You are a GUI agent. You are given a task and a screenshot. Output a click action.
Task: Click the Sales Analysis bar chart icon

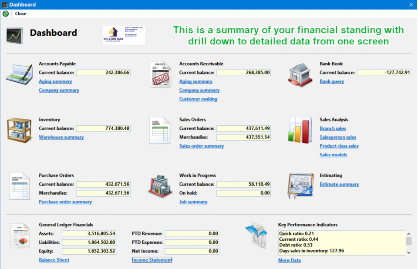click(x=300, y=131)
